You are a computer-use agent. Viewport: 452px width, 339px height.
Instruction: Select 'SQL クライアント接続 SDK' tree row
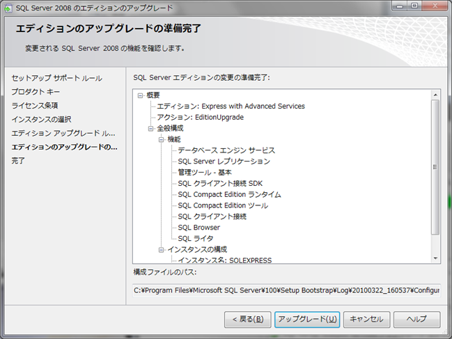click(220, 184)
